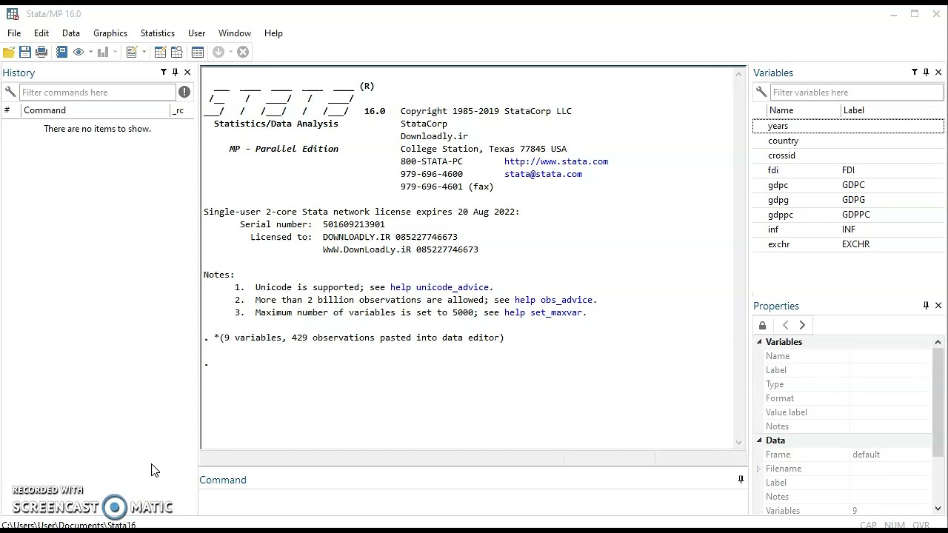Select the gdppc variable row
This screenshot has height=533, width=948.
[x=848, y=215]
